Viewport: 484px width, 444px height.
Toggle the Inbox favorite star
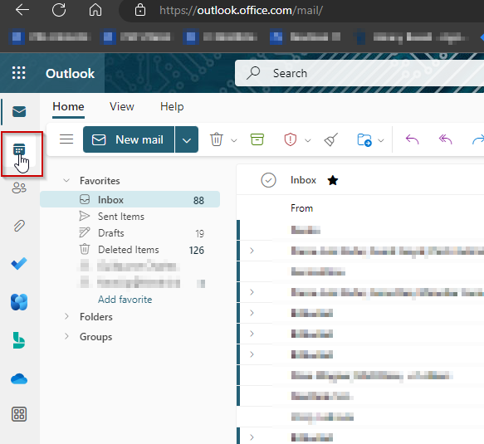click(333, 180)
